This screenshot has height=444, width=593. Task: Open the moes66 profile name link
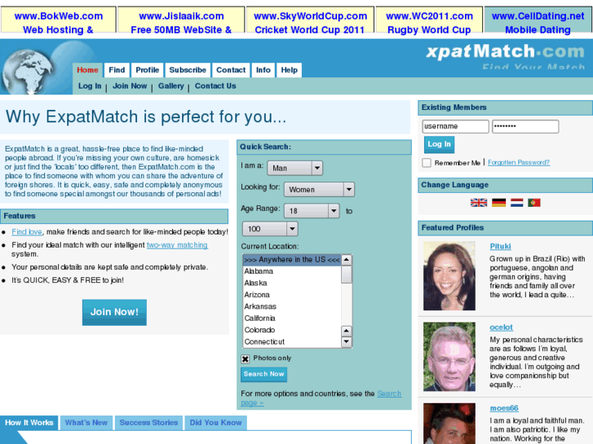(x=504, y=408)
